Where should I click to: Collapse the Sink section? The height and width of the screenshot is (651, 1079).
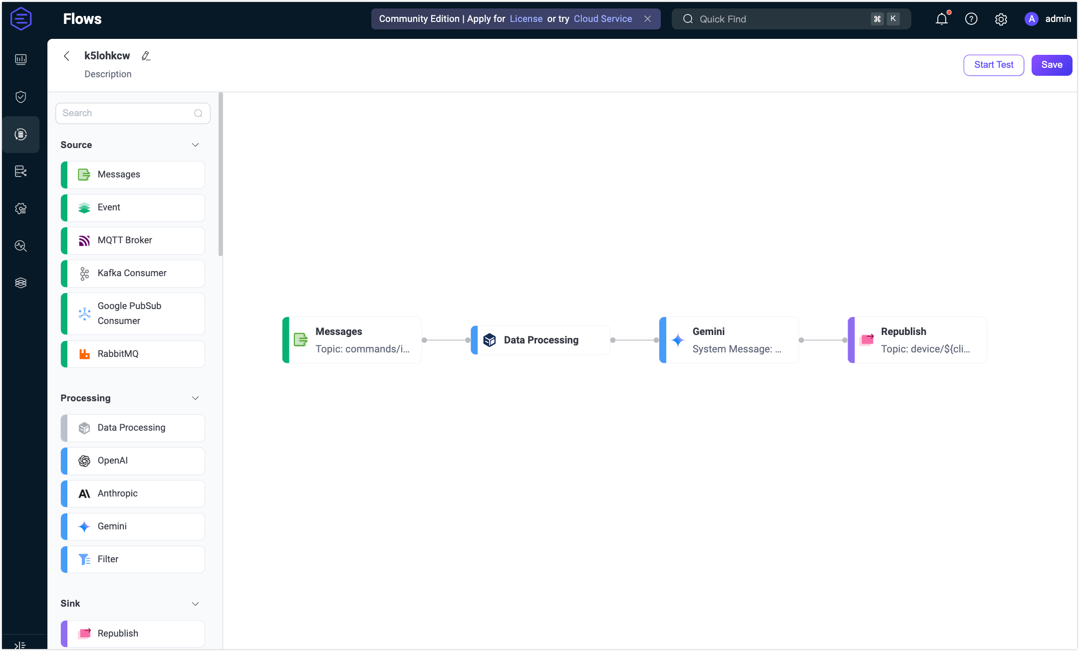tap(196, 603)
